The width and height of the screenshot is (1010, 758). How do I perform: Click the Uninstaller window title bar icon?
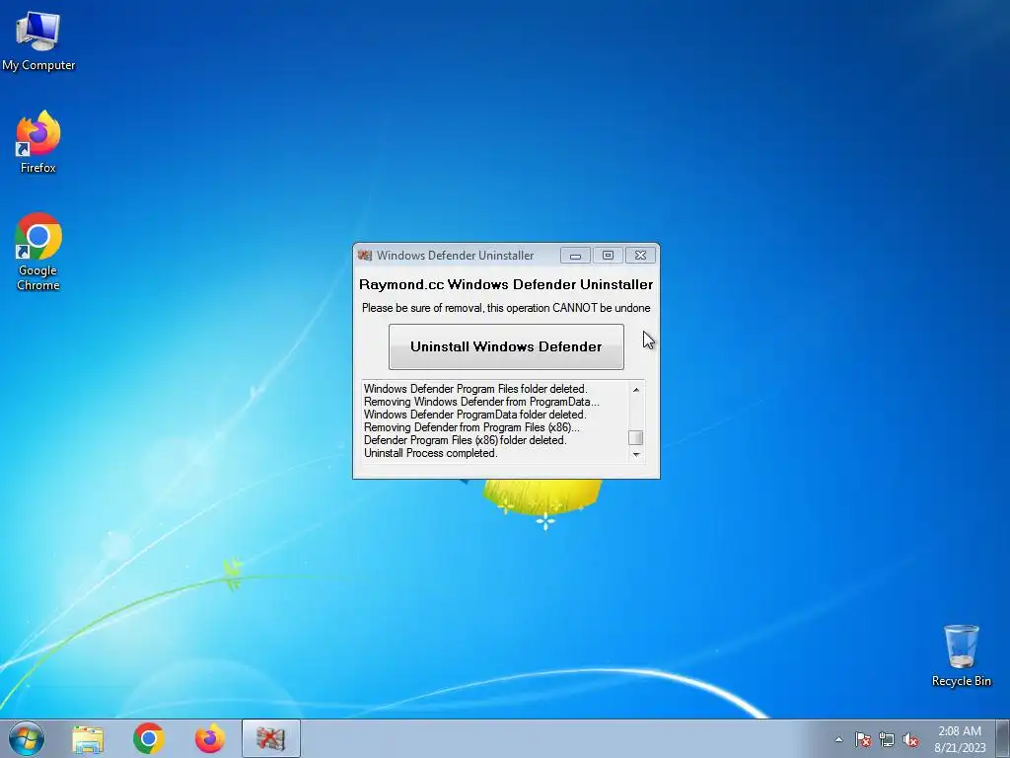click(365, 256)
